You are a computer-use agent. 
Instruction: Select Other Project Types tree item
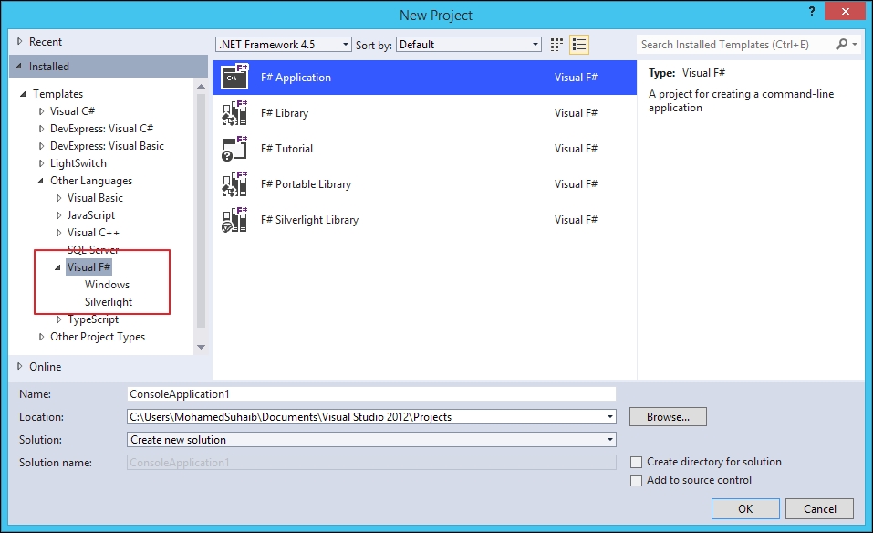tap(98, 337)
